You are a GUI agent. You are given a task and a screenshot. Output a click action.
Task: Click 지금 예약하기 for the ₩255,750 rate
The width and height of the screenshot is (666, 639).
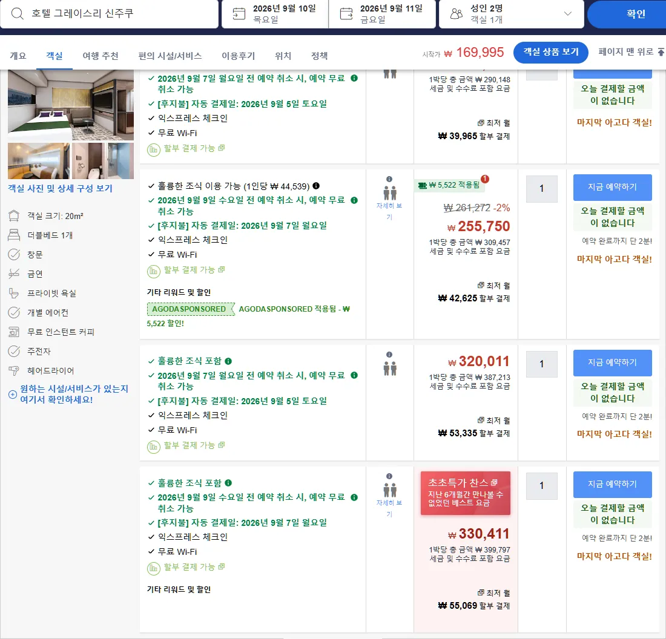[x=613, y=187]
